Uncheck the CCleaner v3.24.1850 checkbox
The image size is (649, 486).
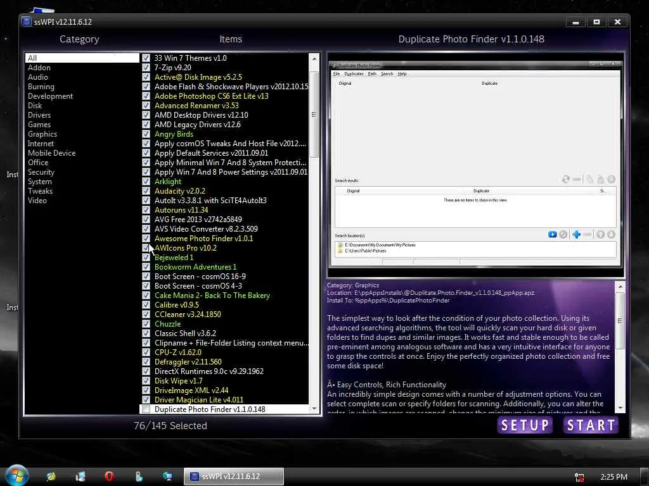(x=146, y=315)
